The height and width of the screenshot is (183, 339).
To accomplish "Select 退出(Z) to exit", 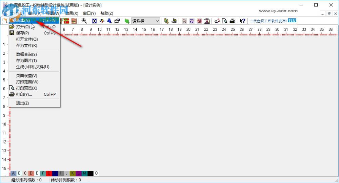I will click(x=34, y=103).
